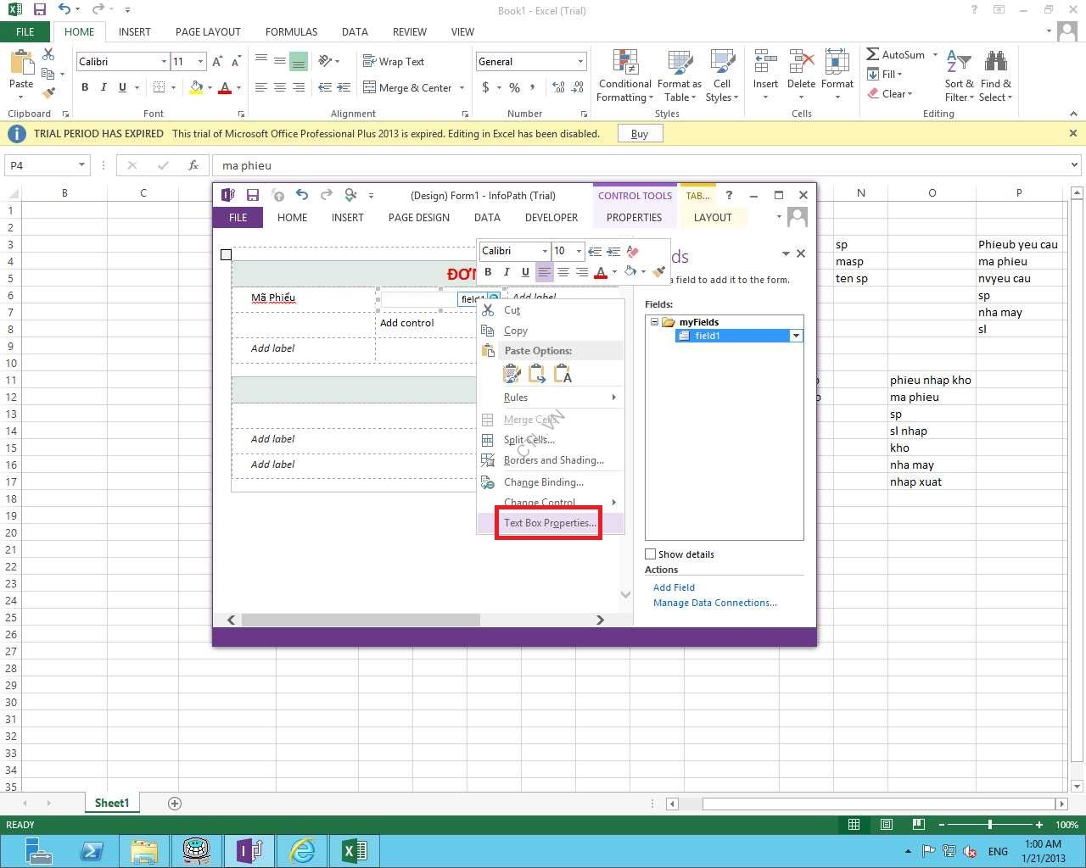Switch to the PAGE DESIGN tab in InfoPath
The height and width of the screenshot is (868, 1086).
click(418, 218)
